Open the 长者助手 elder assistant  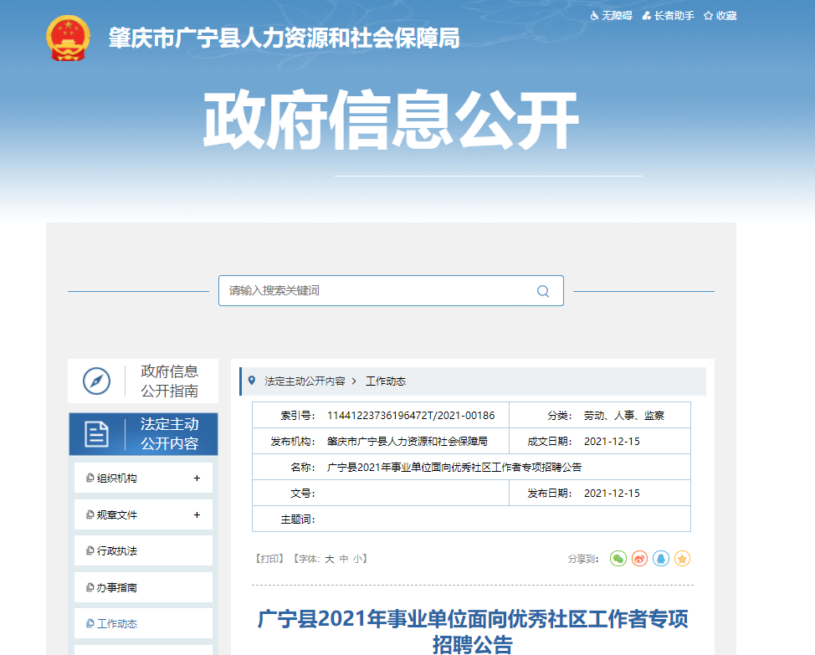pyautogui.click(x=668, y=16)
